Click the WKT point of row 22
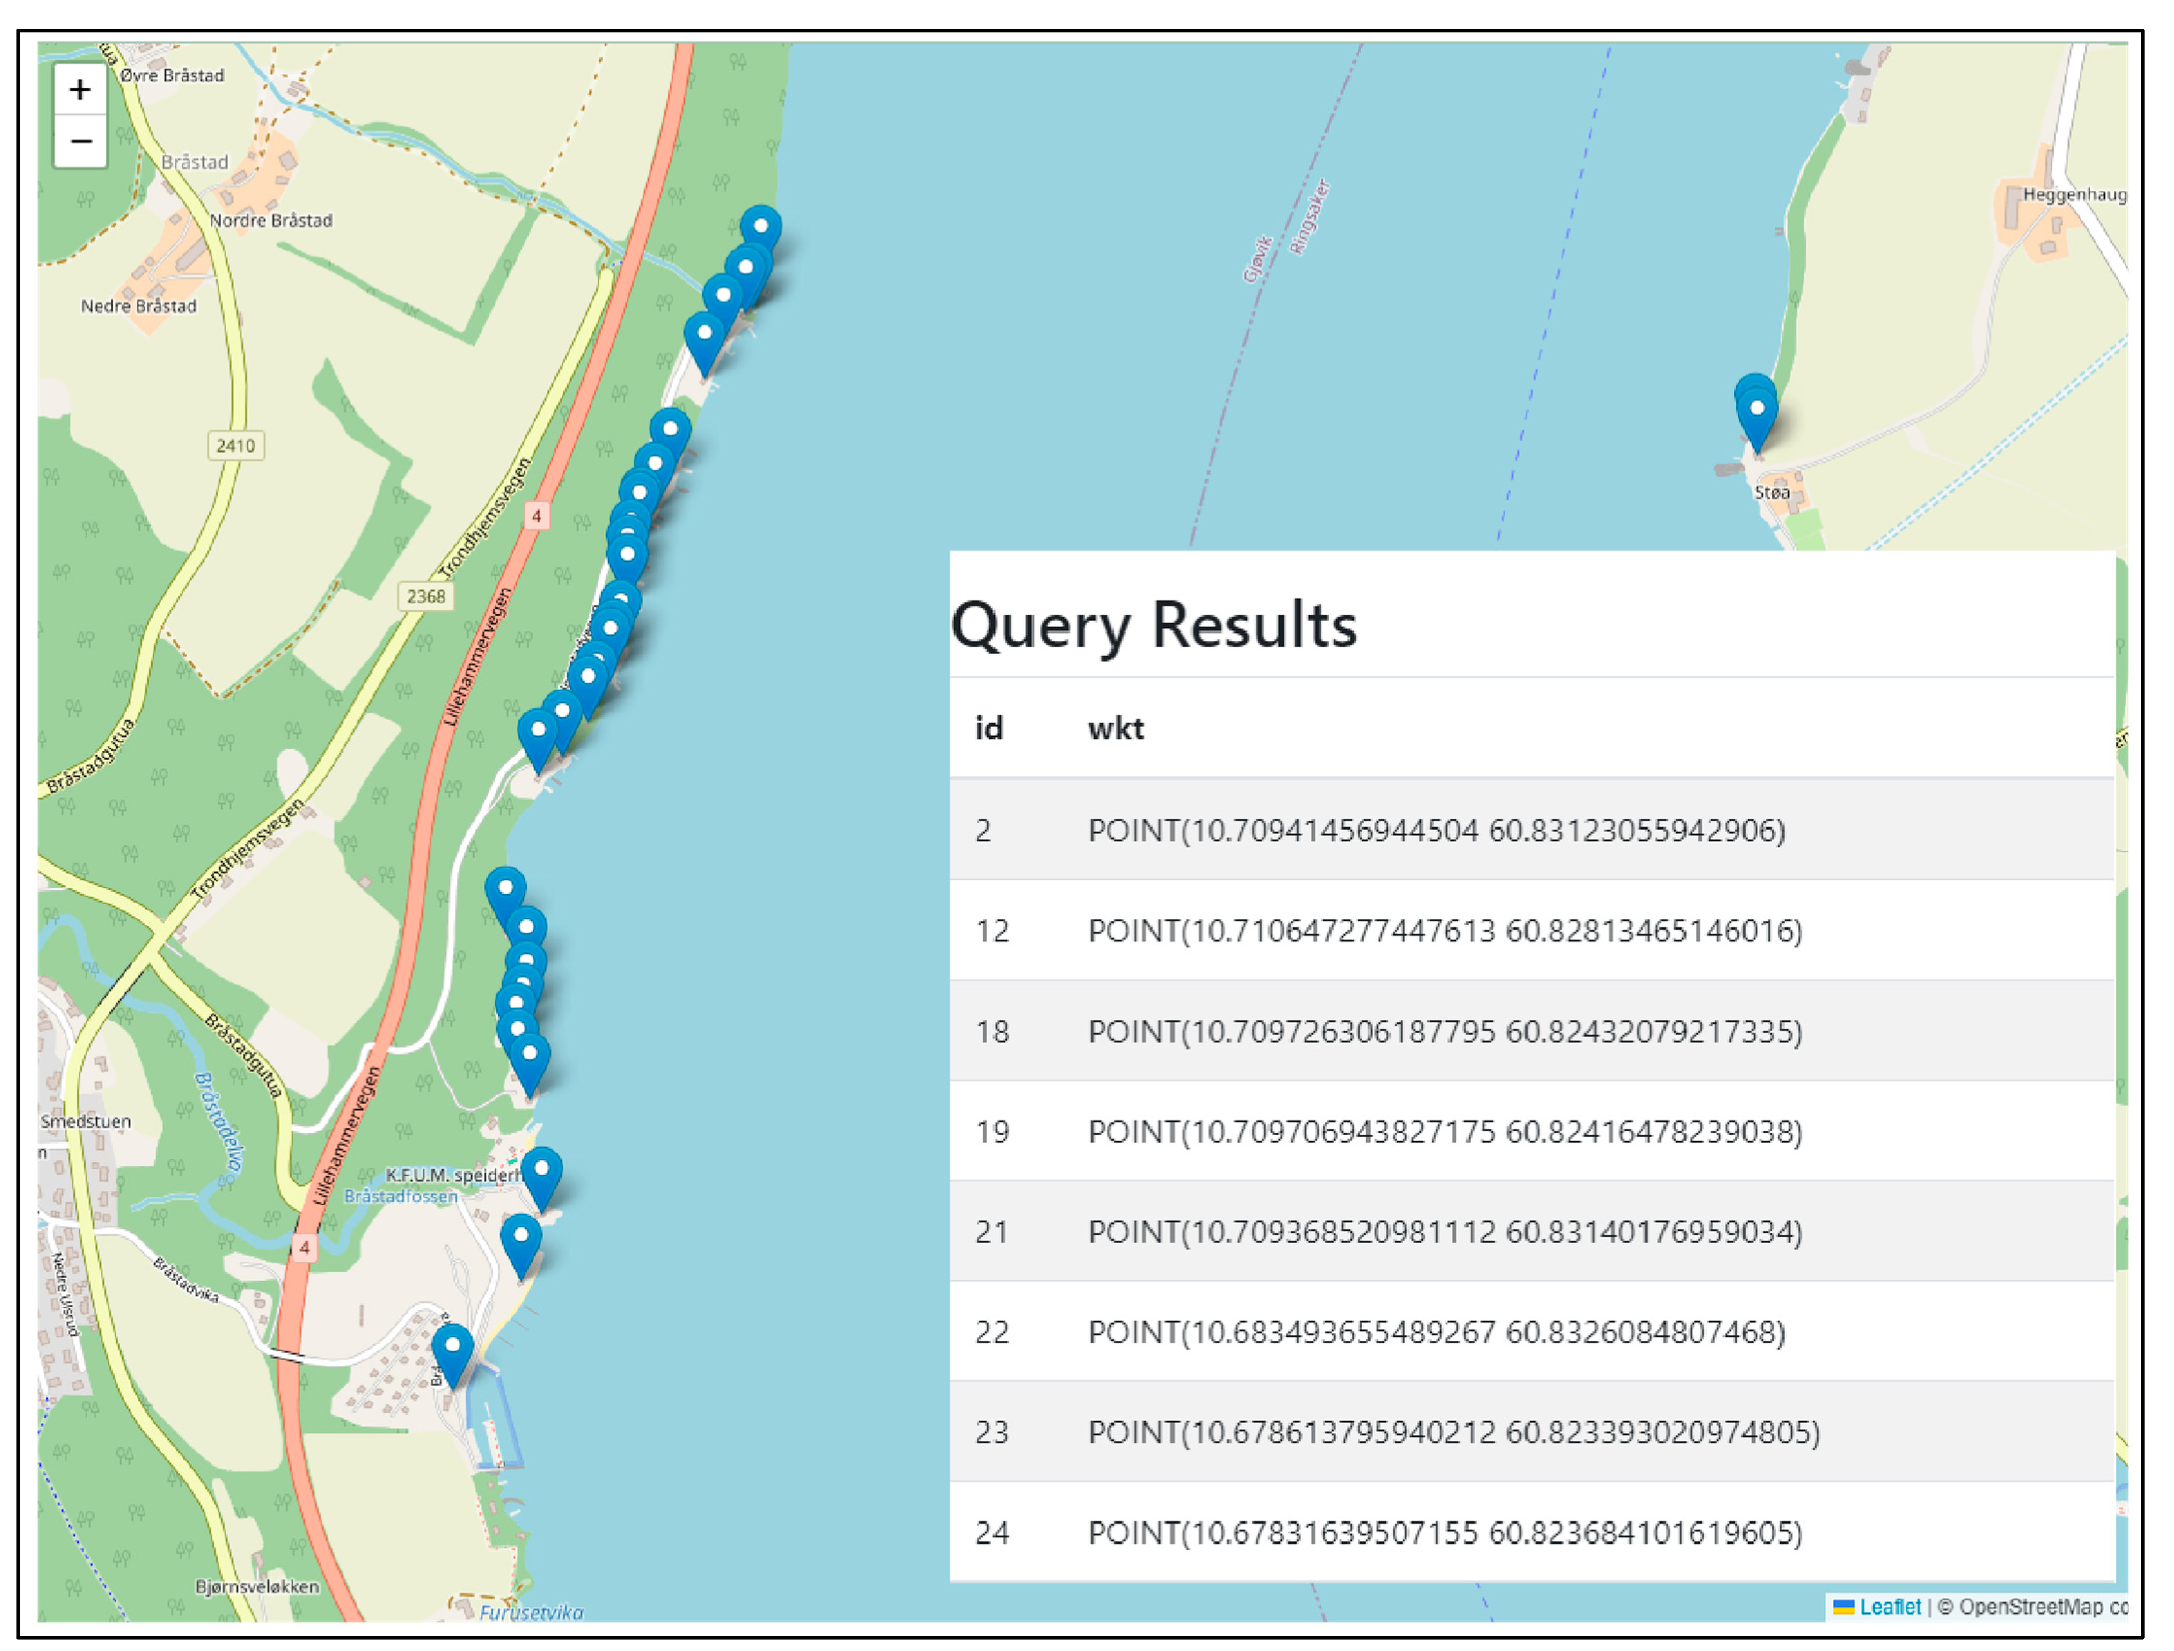This screenshot has width=2174, height=1651. (x=1436, y=1331)
